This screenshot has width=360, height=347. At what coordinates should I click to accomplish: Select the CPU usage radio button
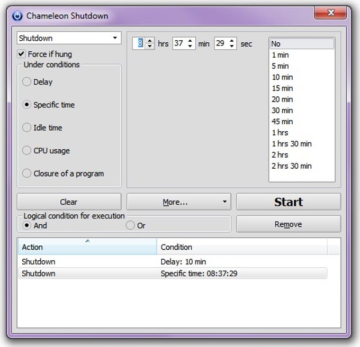click(x=26, y=150)
